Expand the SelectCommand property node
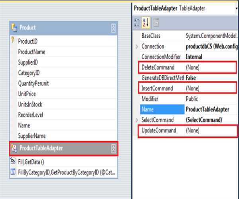 pyautogui.click(x=137, y=120)
